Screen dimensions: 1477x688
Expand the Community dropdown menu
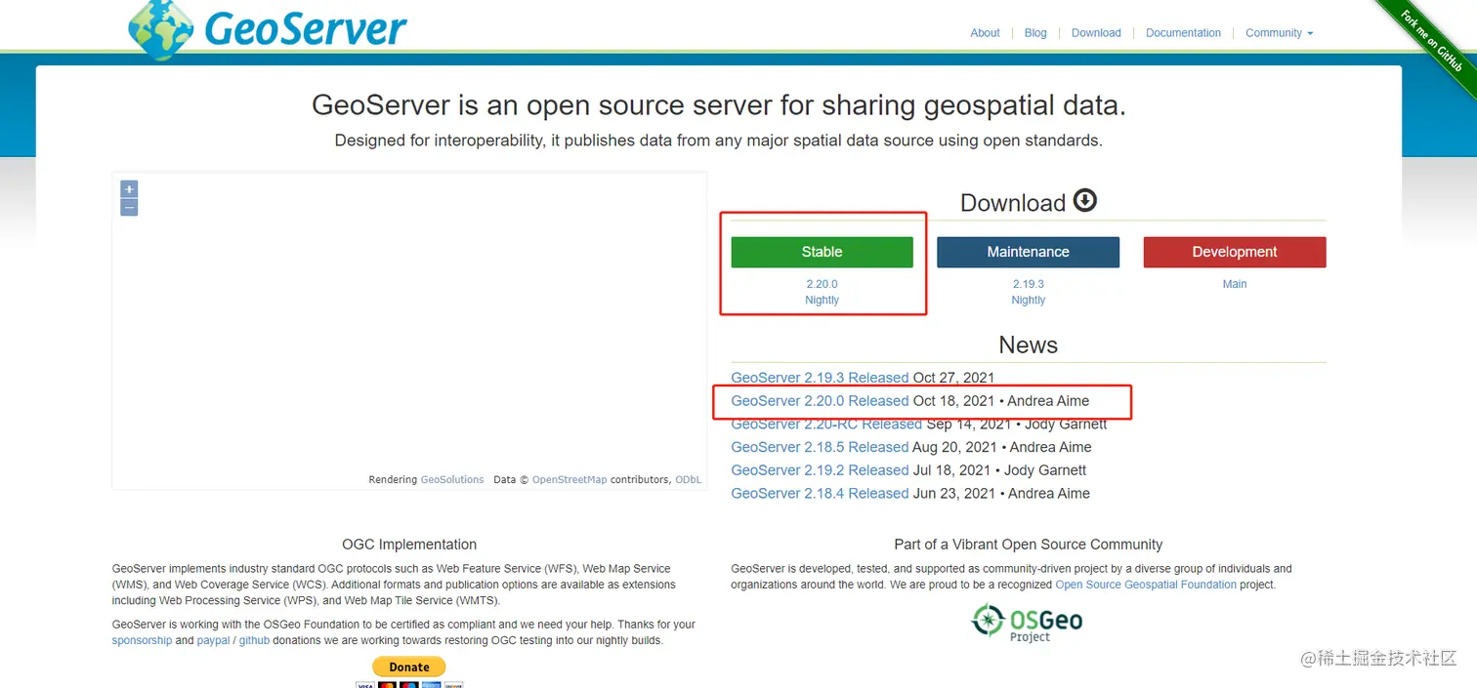click(x=1279, y=33)
